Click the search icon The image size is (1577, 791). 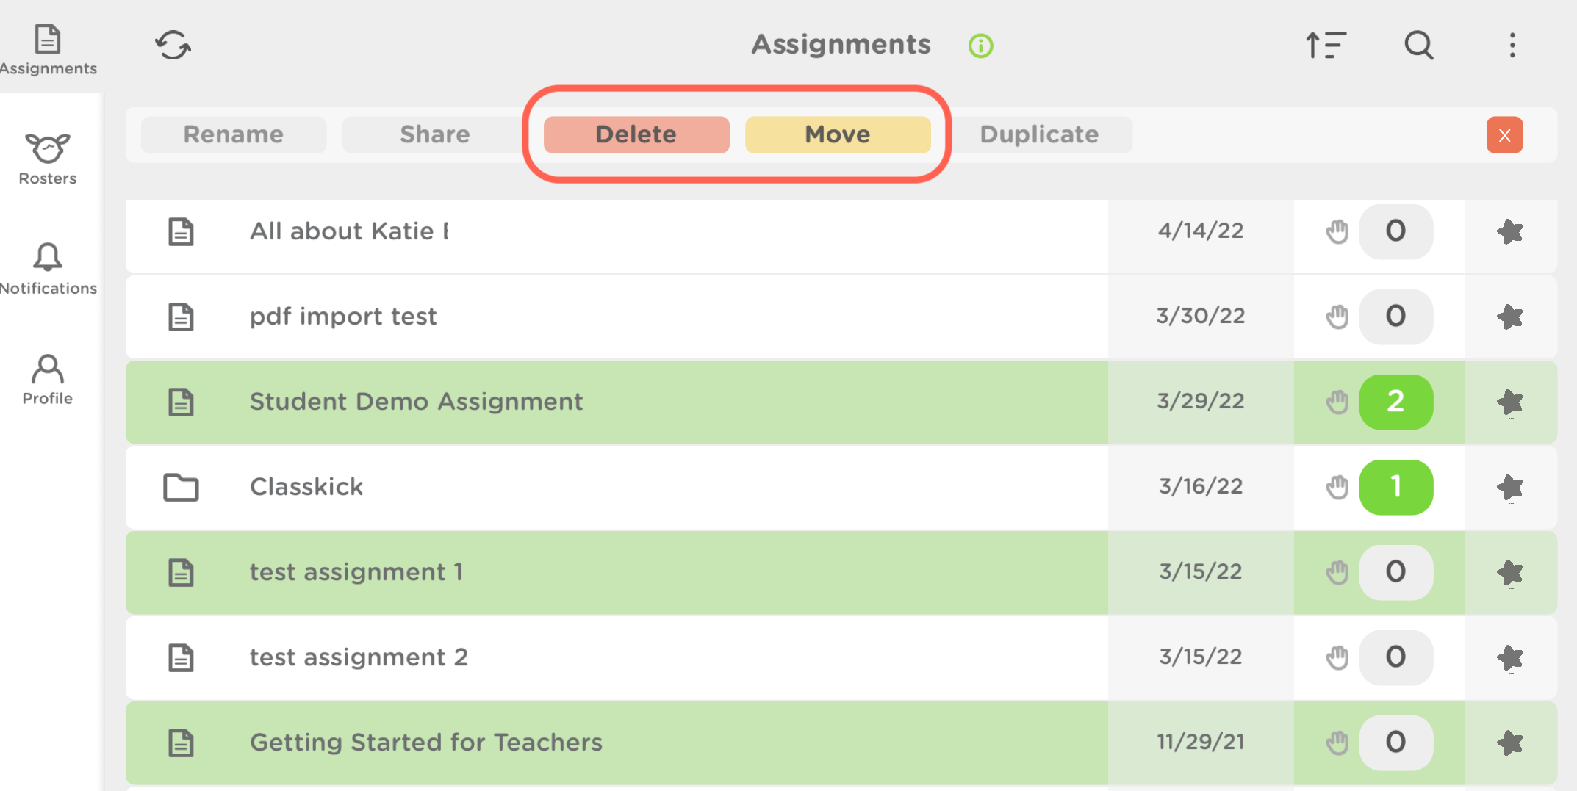1418,45
